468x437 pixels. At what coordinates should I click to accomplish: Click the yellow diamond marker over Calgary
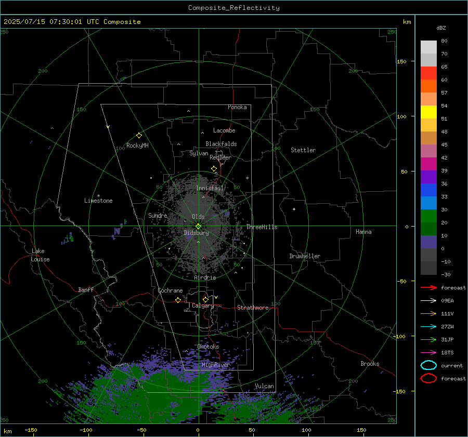205,299
